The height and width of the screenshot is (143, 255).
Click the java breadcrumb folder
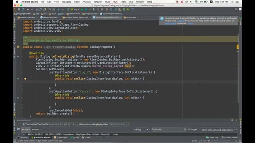pos(61,14)
